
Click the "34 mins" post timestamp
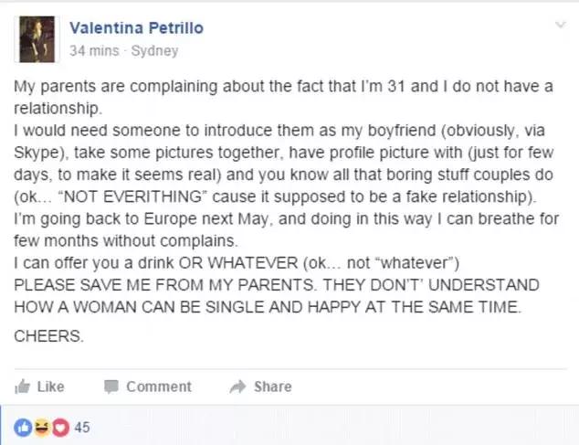pyautogui.click(x=95, y=51)
